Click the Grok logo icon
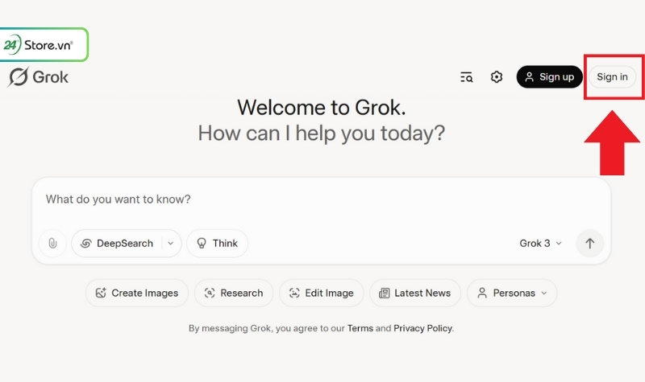 [18, 76]
